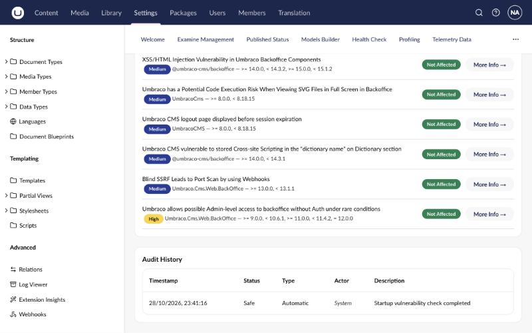Open the search magnifier icon
This screenshot has width=532, height=333.
pyautogui.click(x=479, y=13)
